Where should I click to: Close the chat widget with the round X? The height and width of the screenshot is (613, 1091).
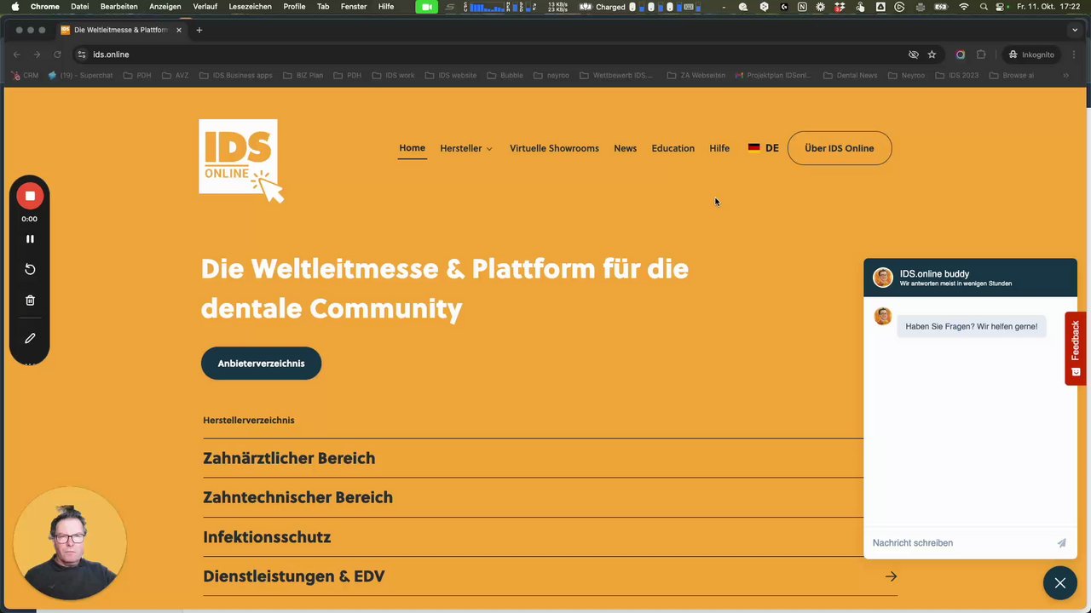click(1059, 583)
